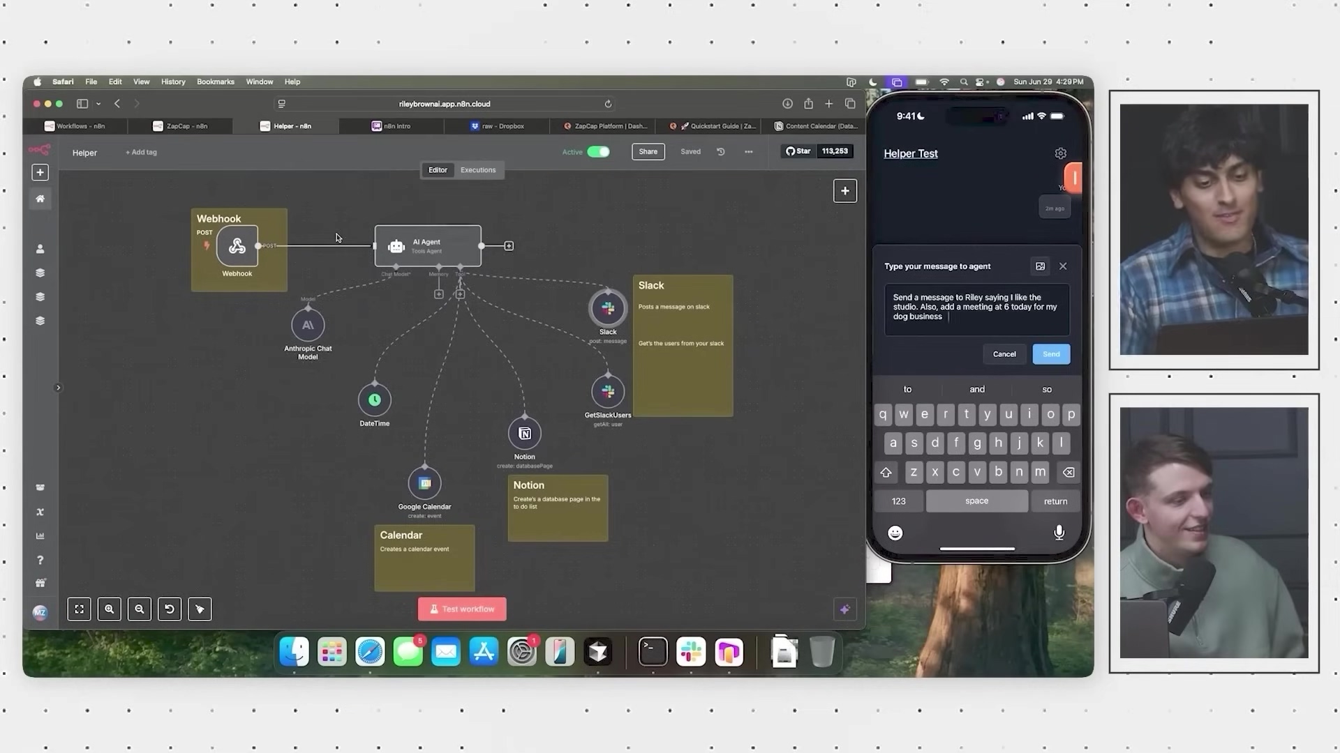
Task: Open the Slack post message node
Action: pyautogui.click(x=608, y=308)
